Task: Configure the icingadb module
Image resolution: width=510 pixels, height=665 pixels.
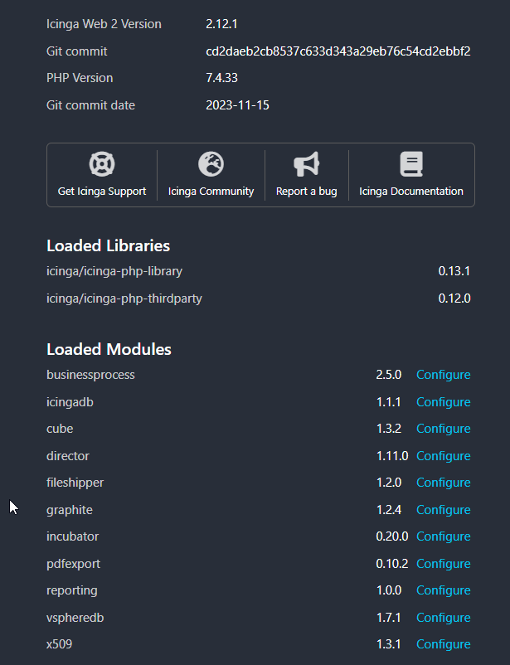Action: tap(444, 402)
